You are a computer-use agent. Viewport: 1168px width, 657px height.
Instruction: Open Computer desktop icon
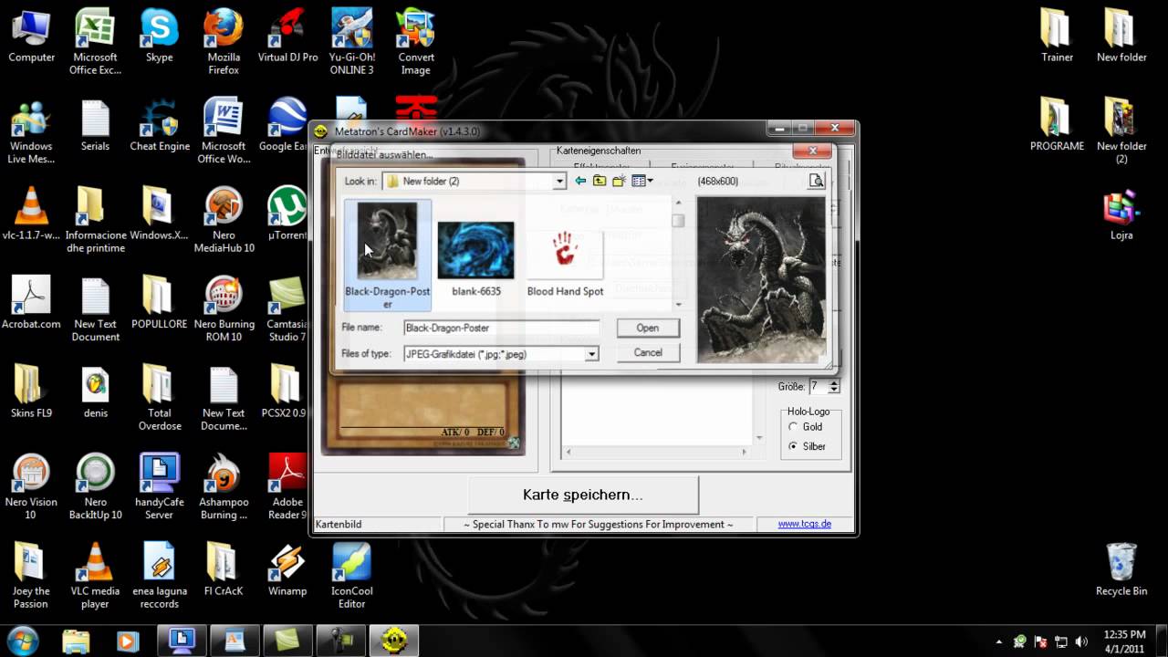pos(32,36)
